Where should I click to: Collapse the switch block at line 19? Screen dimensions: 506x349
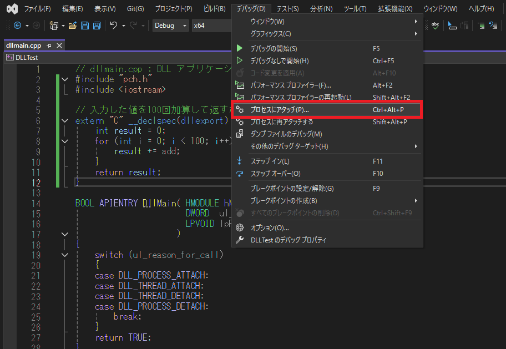click(x=65, y=255)
